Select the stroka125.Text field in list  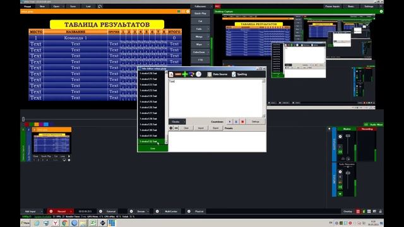coord(151,102)
